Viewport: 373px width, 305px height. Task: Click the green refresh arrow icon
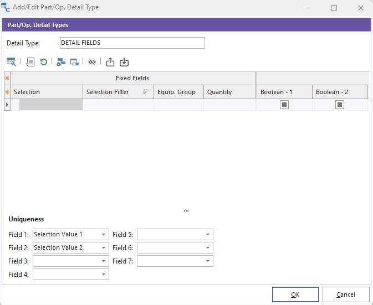tap(43, 62)
